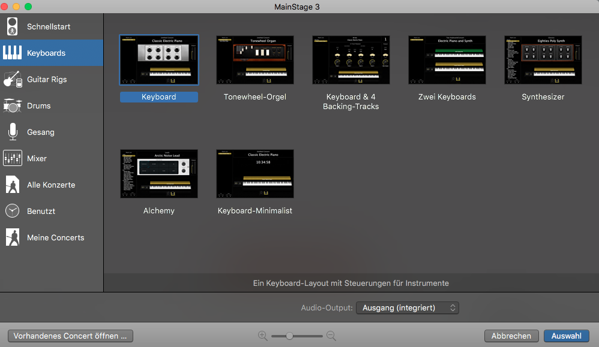This screenshot has width=599, height=347.
Task: Click the Guitar Rigs guitar icon
Action: point(12,79)
